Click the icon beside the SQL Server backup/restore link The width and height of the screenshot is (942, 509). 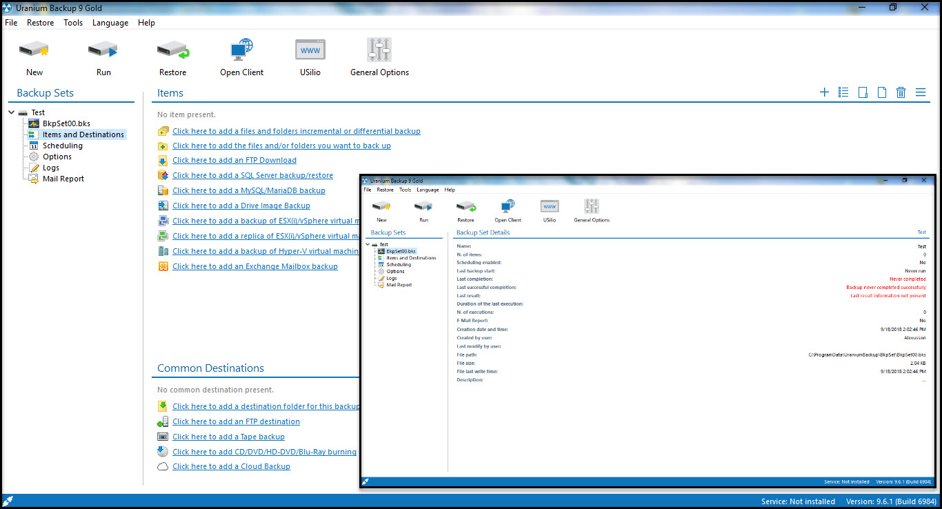[163, 175]
